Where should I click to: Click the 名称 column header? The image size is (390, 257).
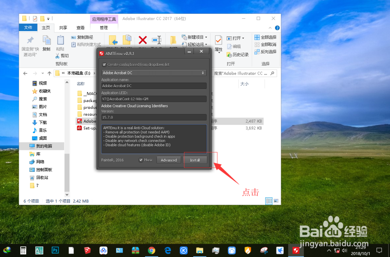coord(81,84)
